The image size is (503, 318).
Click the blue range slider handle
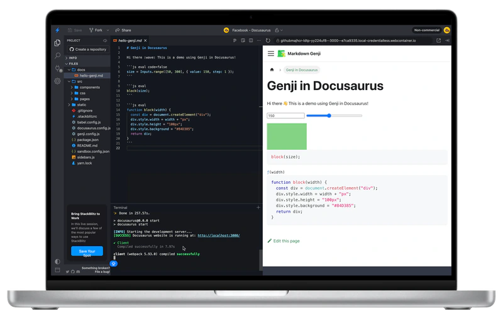(329, 116)
